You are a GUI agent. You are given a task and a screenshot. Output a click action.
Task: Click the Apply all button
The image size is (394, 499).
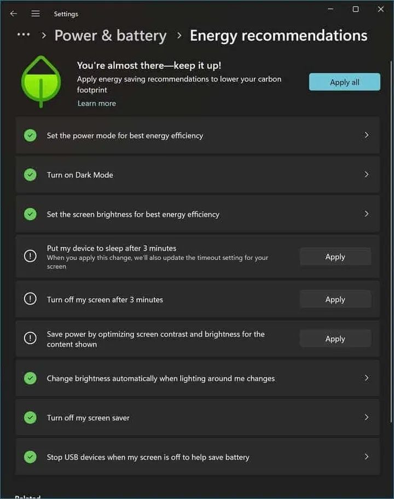pyautogui.click(x=344, y=82)
